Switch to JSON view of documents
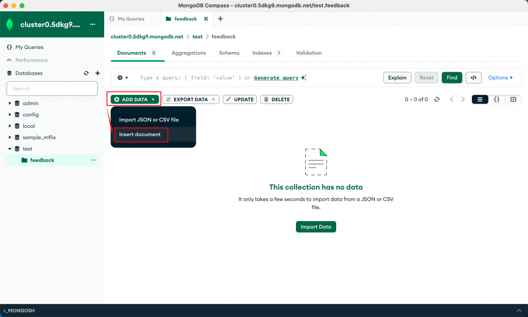This screenshot has height=317, width=528. tap(497, 99)
